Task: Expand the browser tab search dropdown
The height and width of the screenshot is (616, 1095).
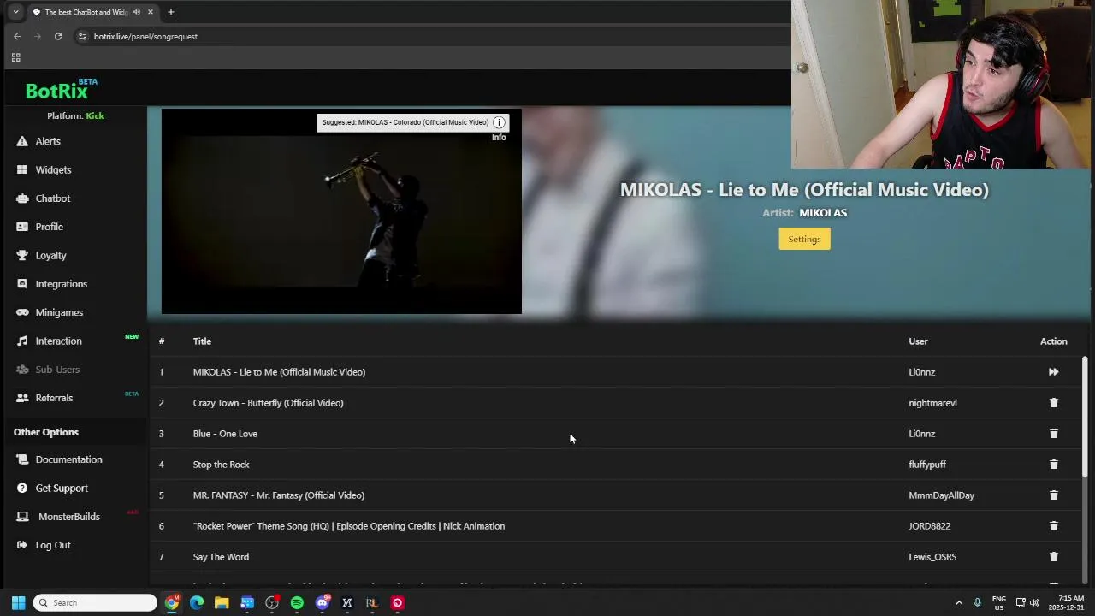Action: pyautogui.click(x=15, y=12)
